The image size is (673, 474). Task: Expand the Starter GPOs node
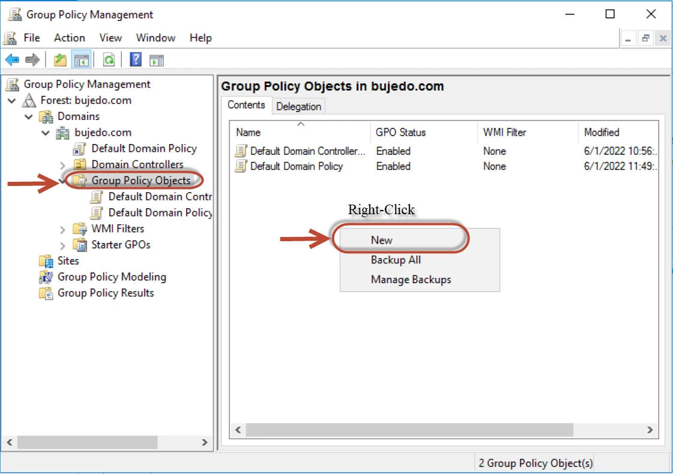pos(62,245)
